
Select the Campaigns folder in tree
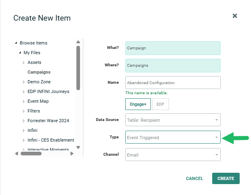tap(39, 72)
